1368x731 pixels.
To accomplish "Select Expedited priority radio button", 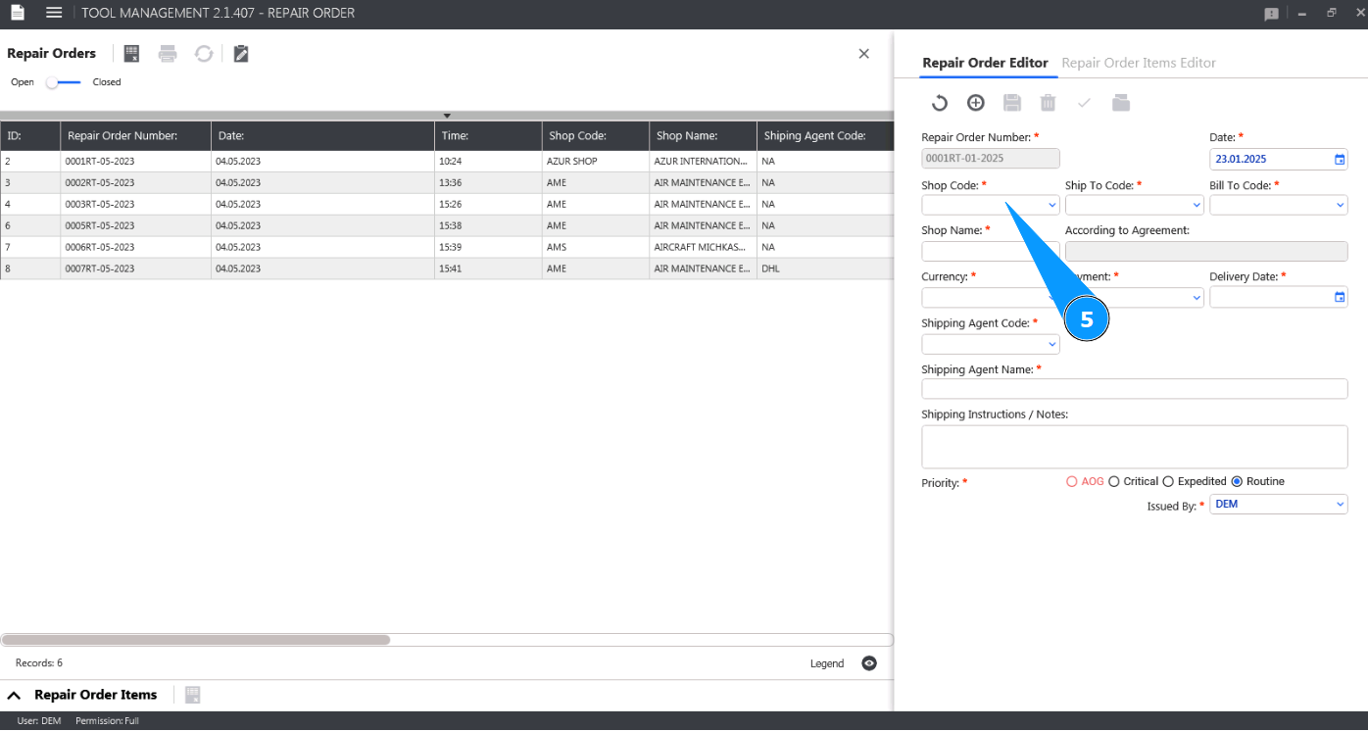I will (x=1168, y=481).
